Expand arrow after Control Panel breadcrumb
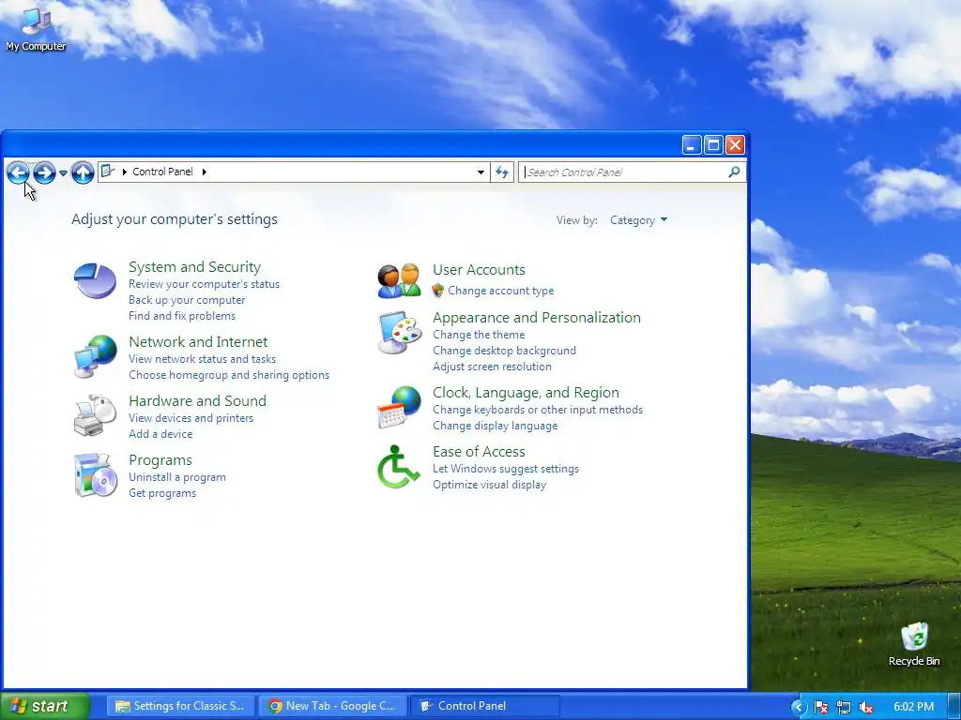The width and height of the screenshot is (961, 720). tap(204, 172)
